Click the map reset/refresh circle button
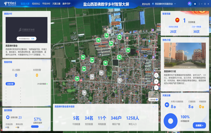 tap(156, 75)
